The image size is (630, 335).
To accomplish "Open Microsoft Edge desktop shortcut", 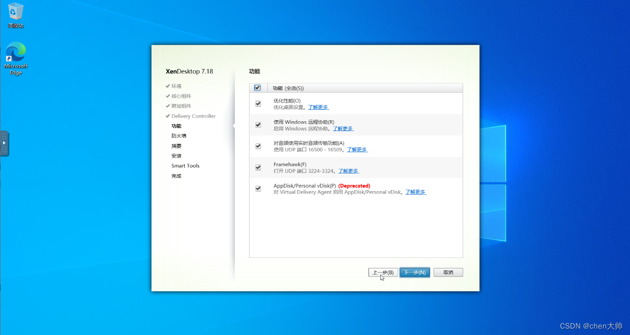I will [x=16, y=59].
